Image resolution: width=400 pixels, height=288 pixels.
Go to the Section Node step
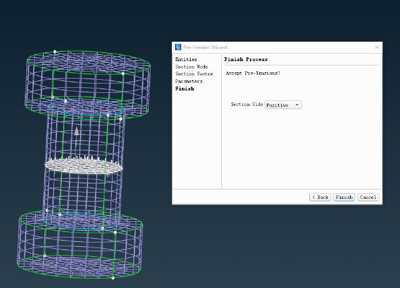click(x=191, y=67)
